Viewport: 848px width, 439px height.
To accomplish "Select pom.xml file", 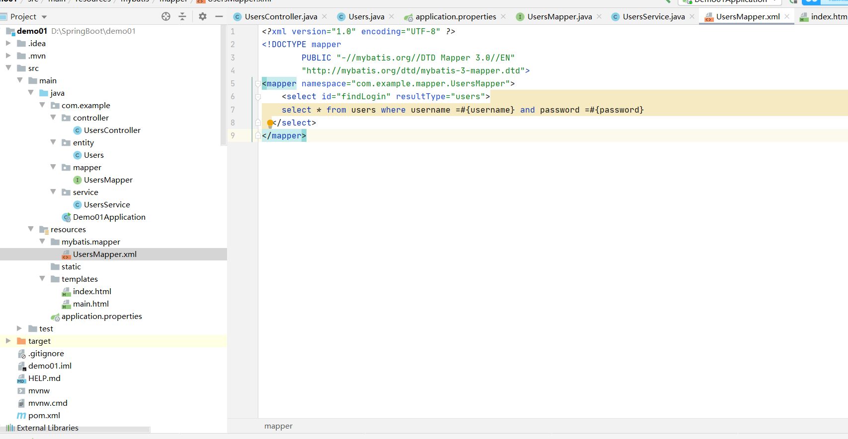I will coord(44,415).
